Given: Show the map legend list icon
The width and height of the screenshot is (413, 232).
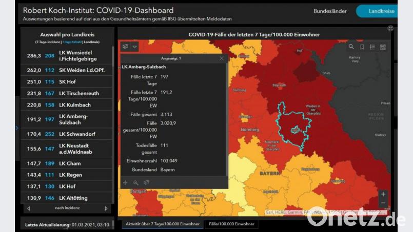Looking at the screenshot, I should [372, 47].
